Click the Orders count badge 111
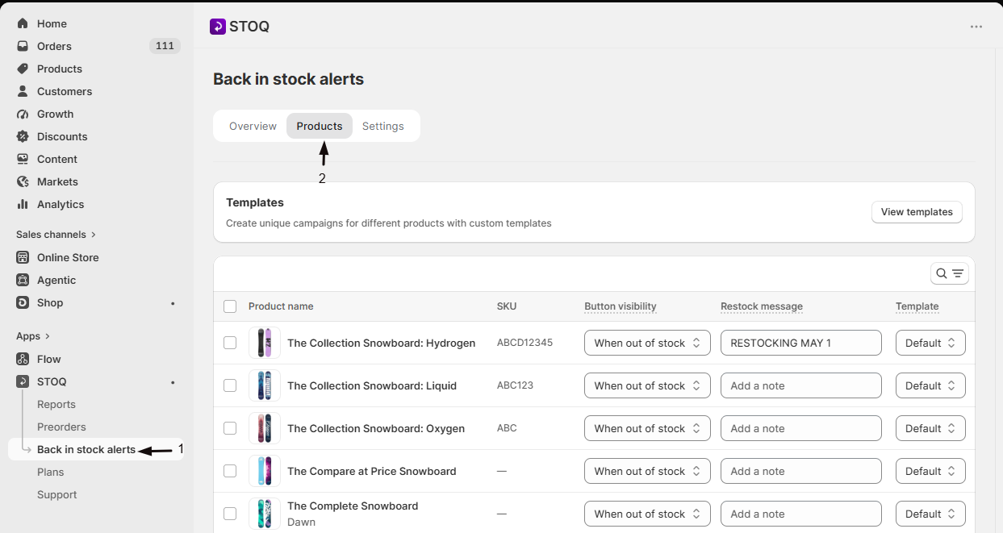The width and height of the screenshot is (1003, 533). [165, 46]
